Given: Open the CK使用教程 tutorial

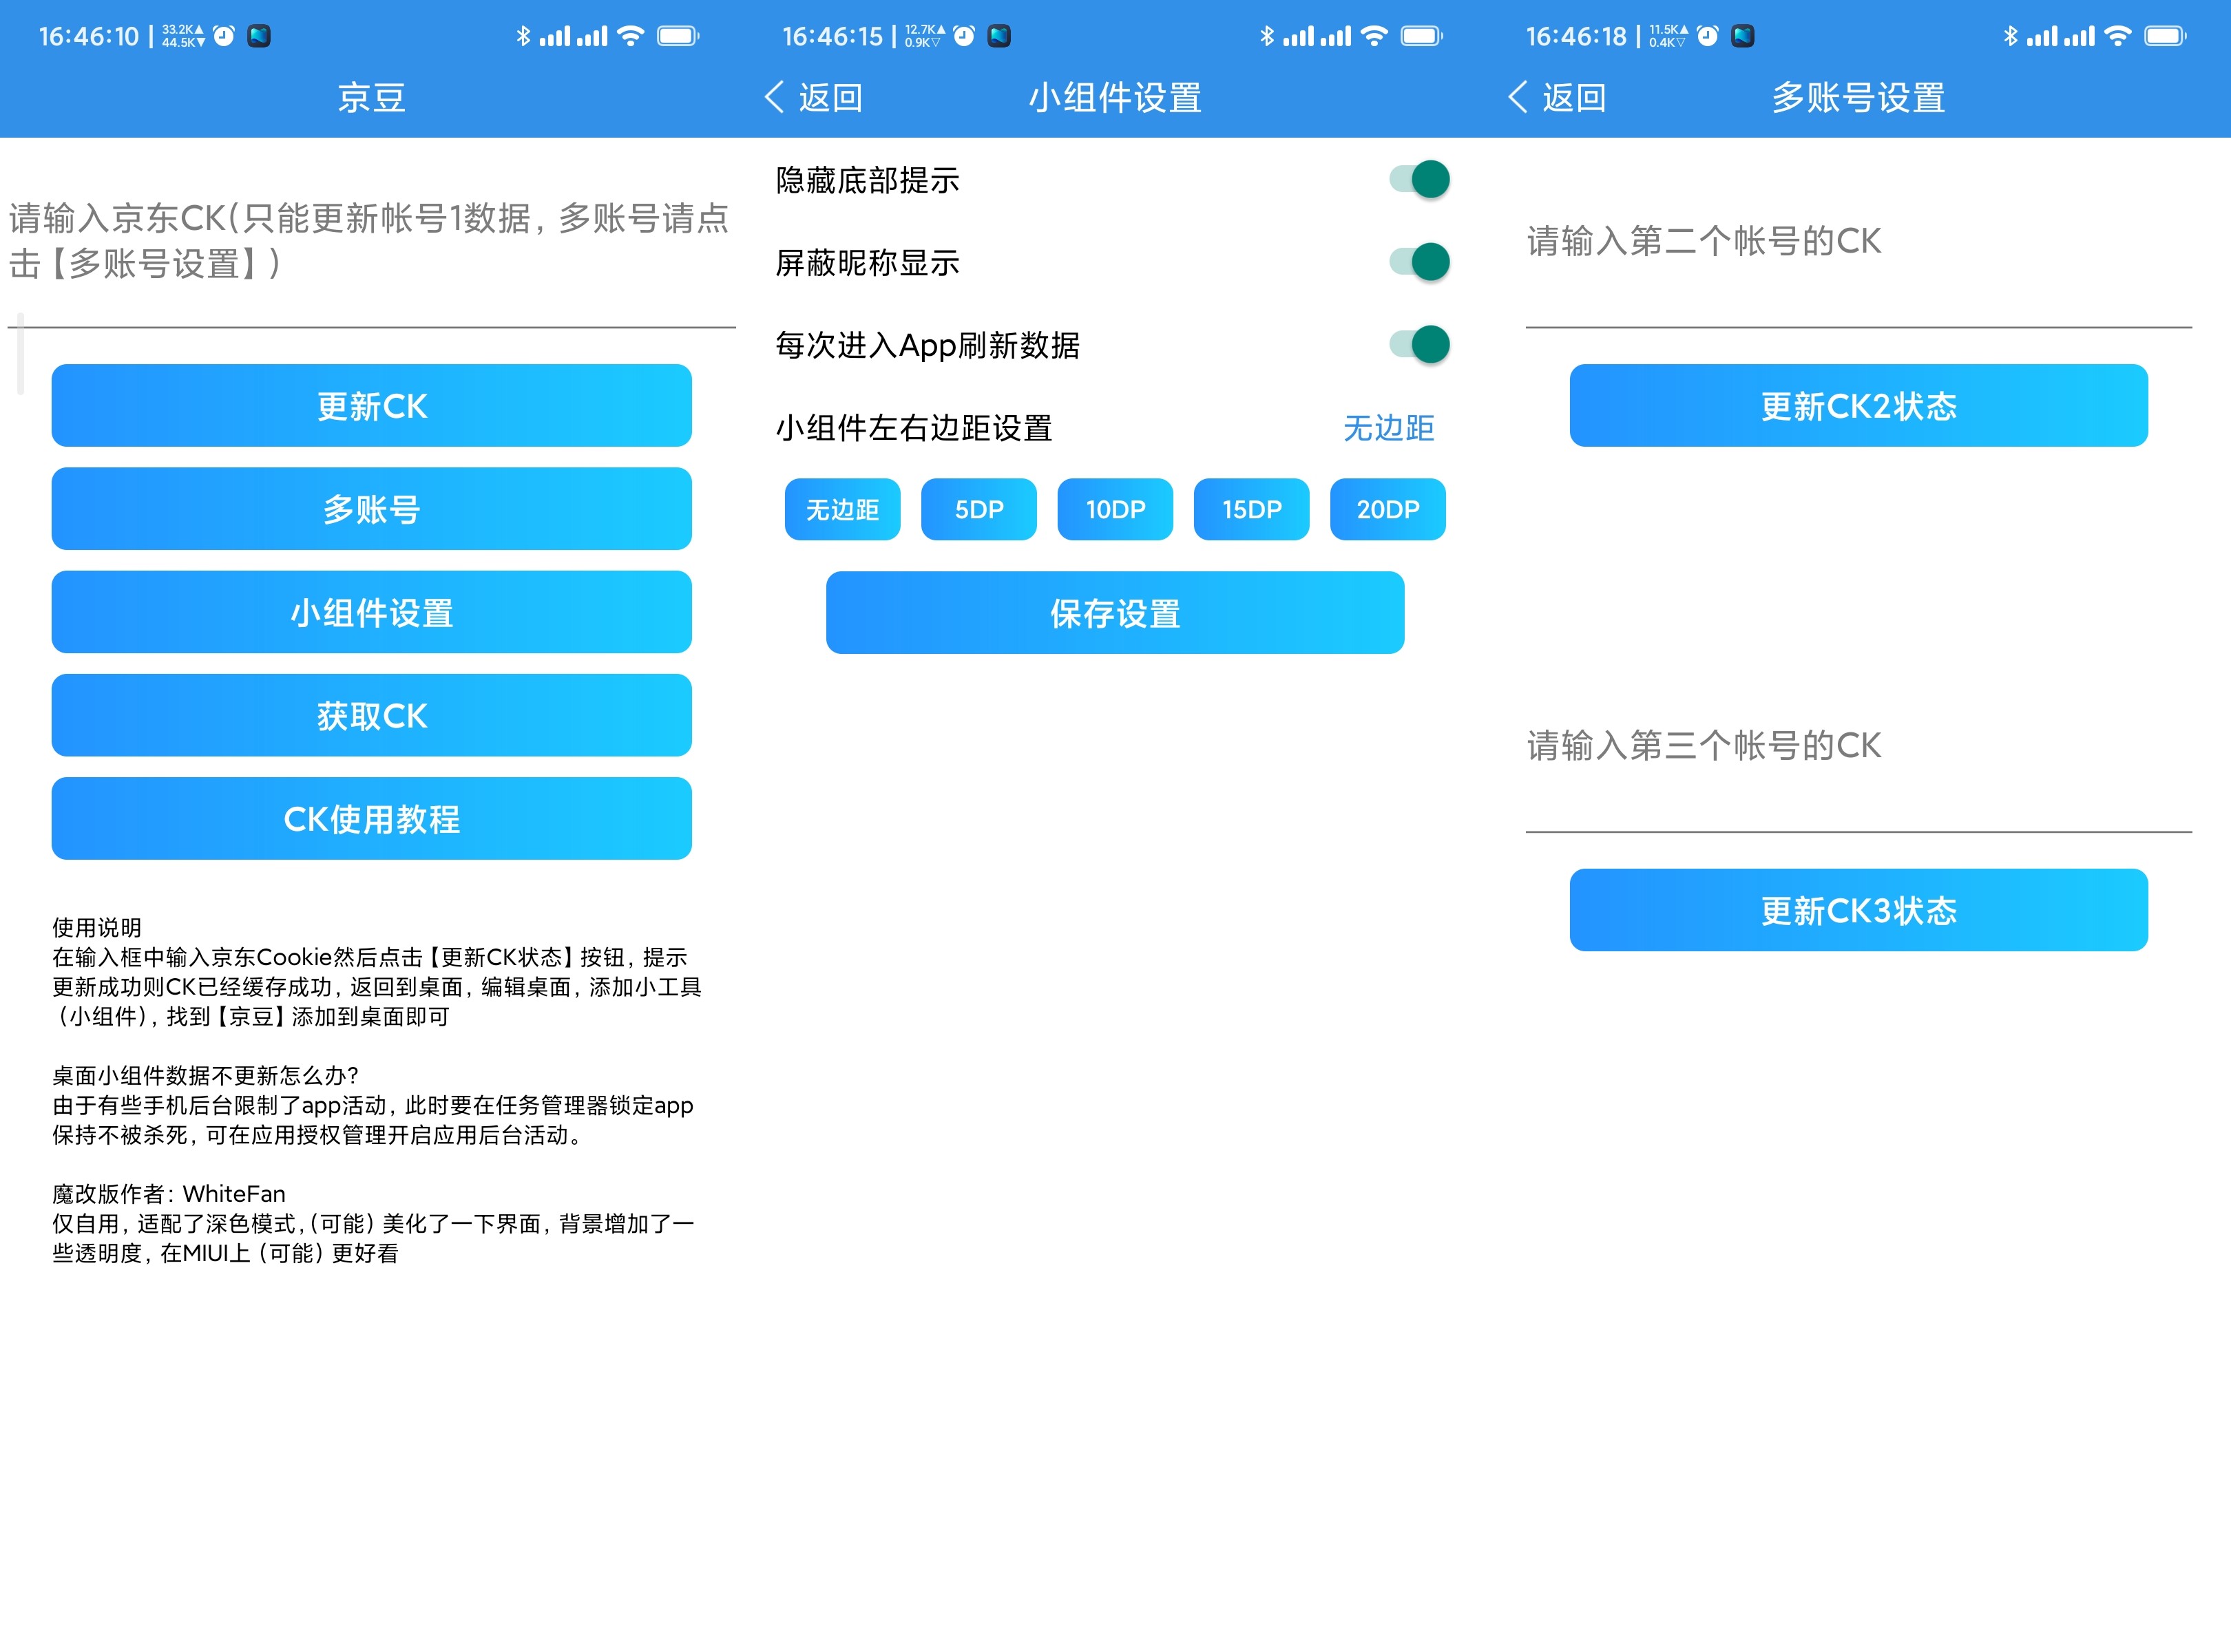Looking at the screenshot, I should [371, 818].
